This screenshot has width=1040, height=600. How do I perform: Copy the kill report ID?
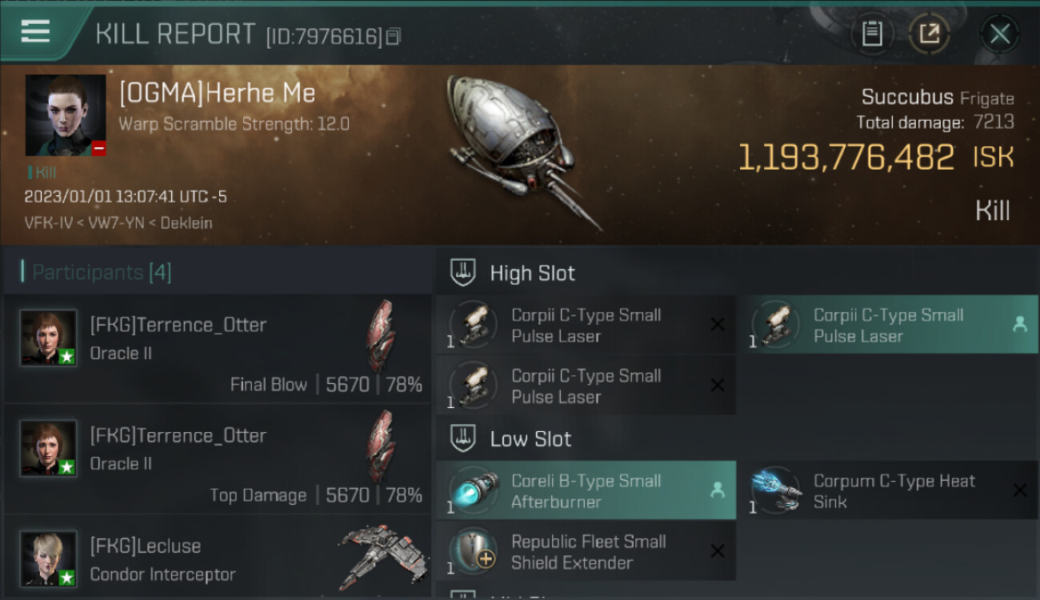point(393,36)
